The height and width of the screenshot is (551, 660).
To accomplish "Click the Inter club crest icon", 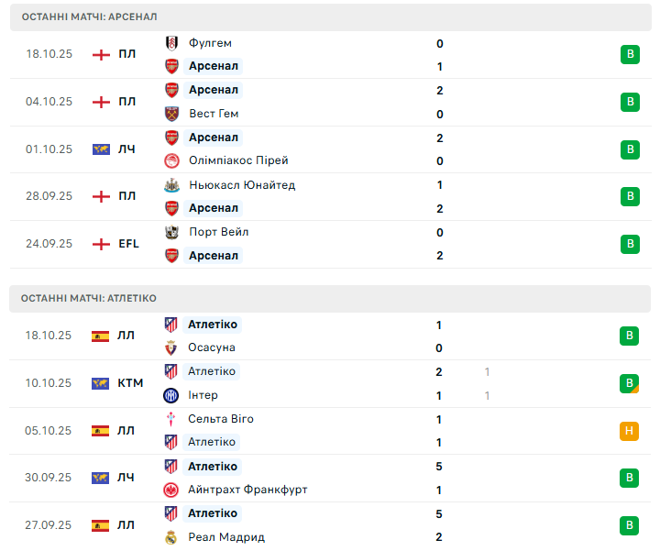I will pyautogui.click(x=171, y=396).
